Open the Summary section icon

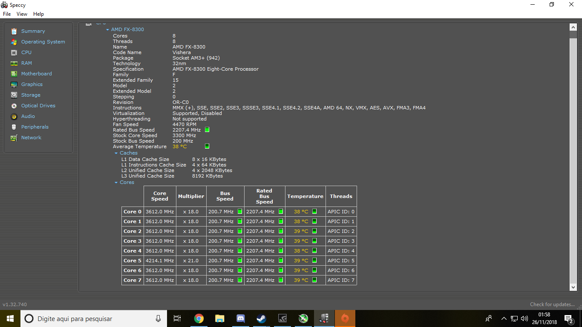click(14, 31)
